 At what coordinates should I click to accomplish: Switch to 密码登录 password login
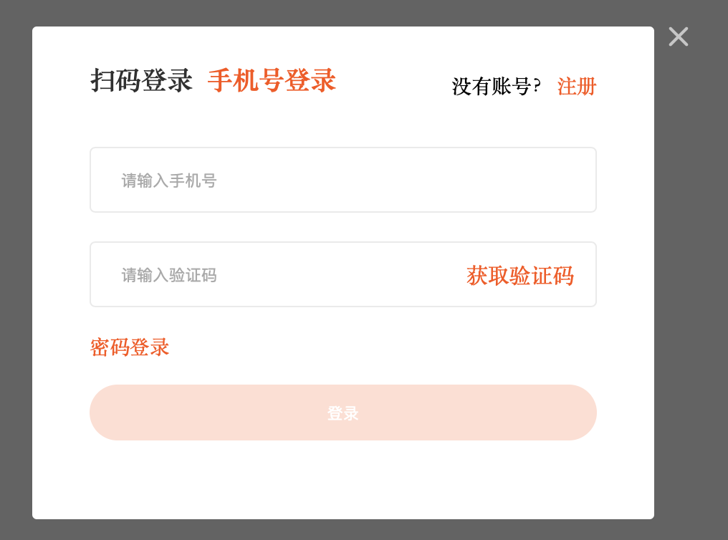pyautogui.click(x=130, y=347)
